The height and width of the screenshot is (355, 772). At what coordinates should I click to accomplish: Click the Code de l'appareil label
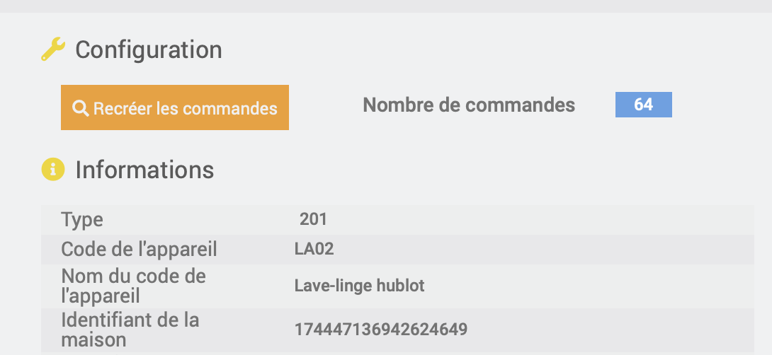(139, 250)
